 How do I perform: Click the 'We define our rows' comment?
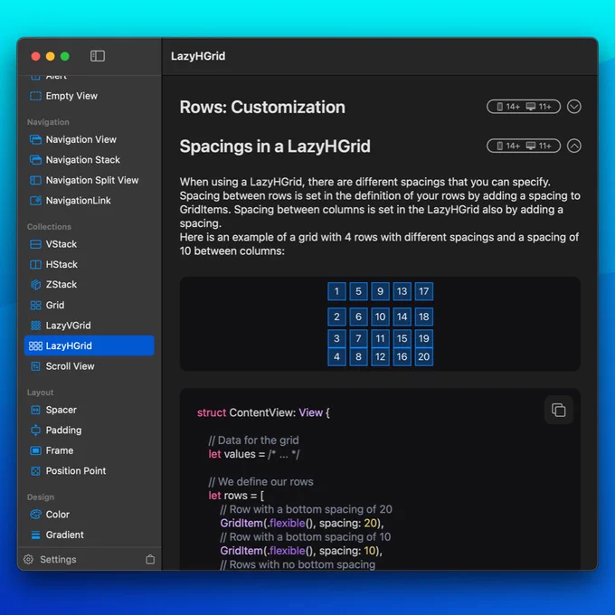pyautogui.click(x=260, y=482)
